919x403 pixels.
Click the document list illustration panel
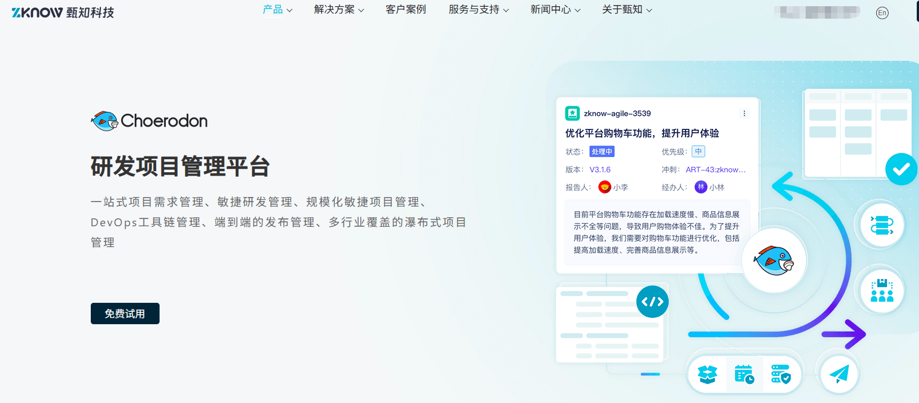pos(611,324)
